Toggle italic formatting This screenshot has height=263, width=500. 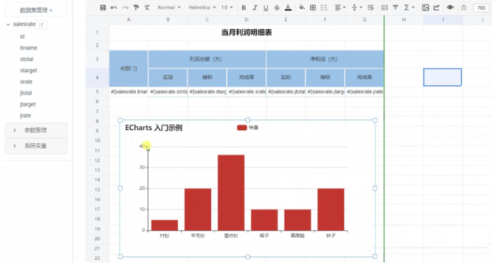pyautogui.click(x=255, y=8)
